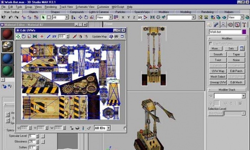Click Undo arrow in the main toolbar
The image size is (250, 150).
coord(10,17)
